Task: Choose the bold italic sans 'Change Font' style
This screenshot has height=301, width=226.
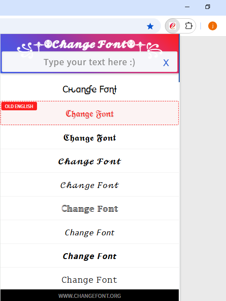Action: (x=90, y=256)
